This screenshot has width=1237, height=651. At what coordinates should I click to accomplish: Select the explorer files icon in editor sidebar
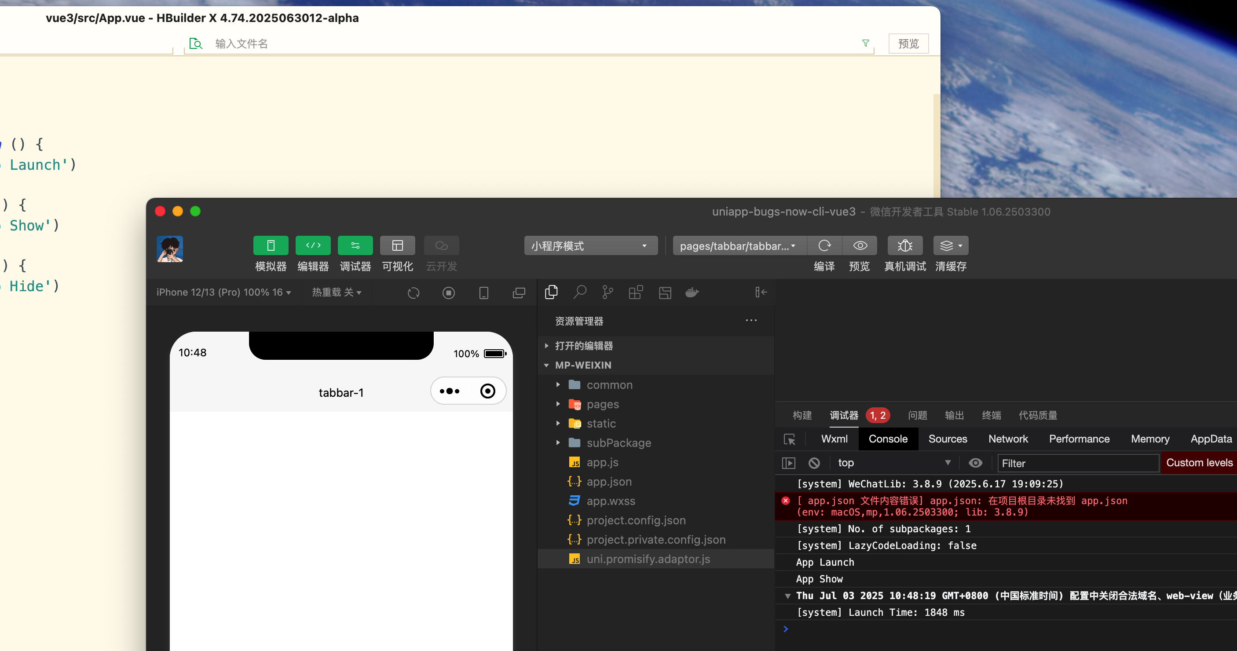coord(551,292)
